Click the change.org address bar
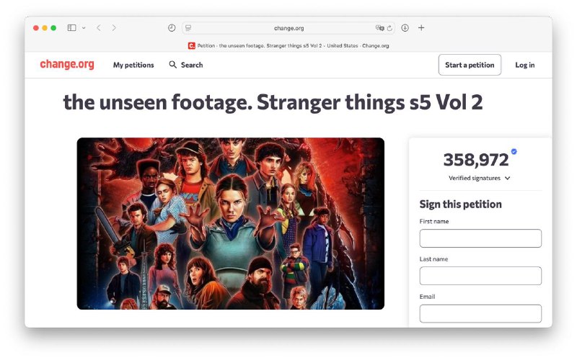This screenshot has height=360, width=577. (288, 28)
